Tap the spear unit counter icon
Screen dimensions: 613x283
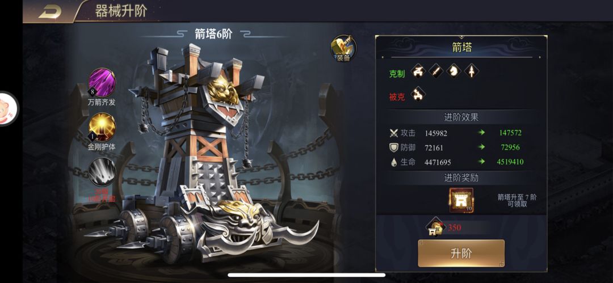point(472,71)
